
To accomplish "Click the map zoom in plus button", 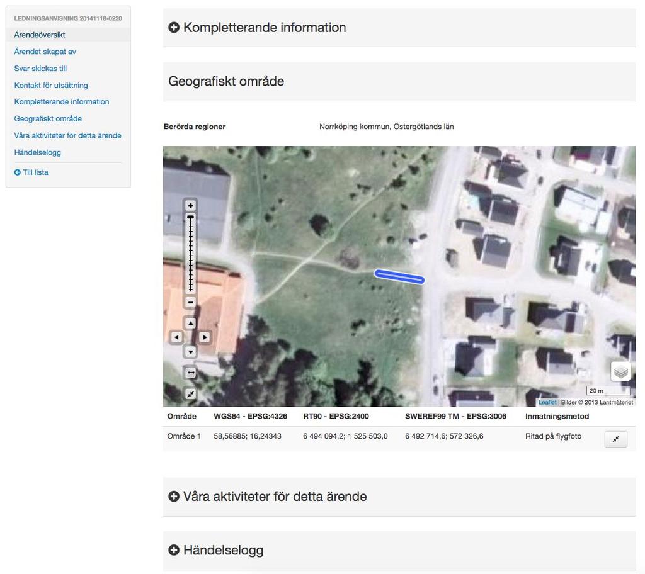I will pos(190,206).
